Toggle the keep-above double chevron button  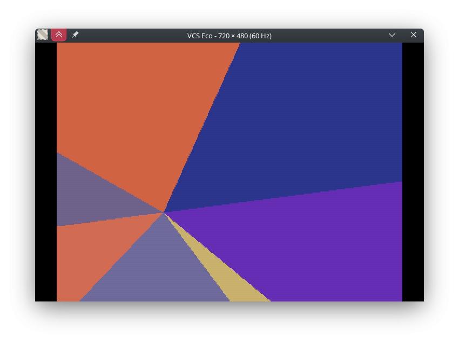click(x=59, y=35)
